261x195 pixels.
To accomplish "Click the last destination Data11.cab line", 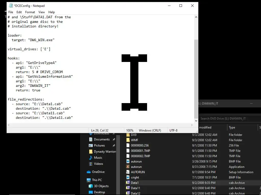I will click(44, 118).
